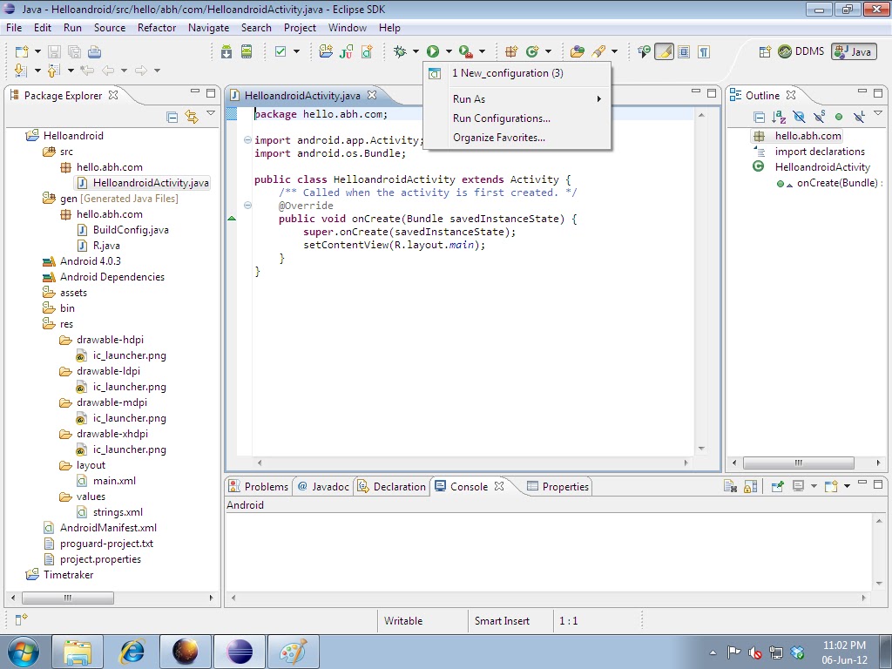Select AndroidManifest.xml in the tree

click(101, 528)
